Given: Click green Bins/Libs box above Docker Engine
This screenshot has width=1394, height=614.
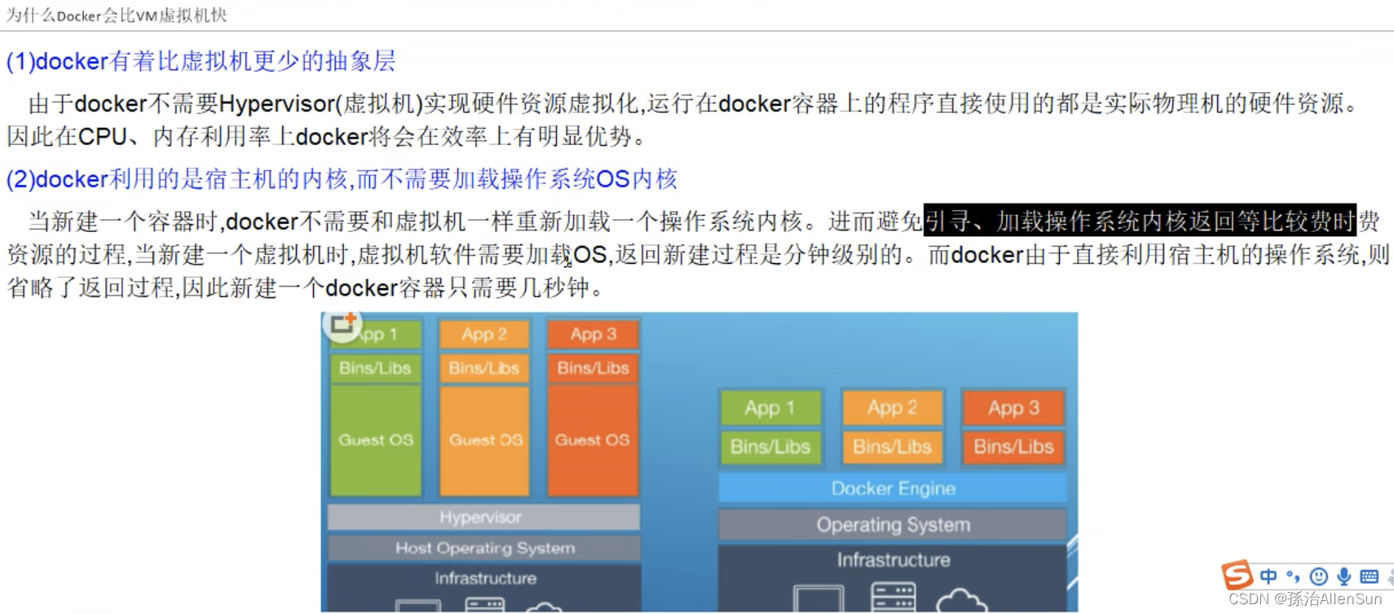Looking at the screenshot, I should pyautogui.click(x=770, y=447).
